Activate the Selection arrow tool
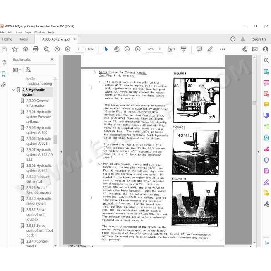 click(106, 49)
